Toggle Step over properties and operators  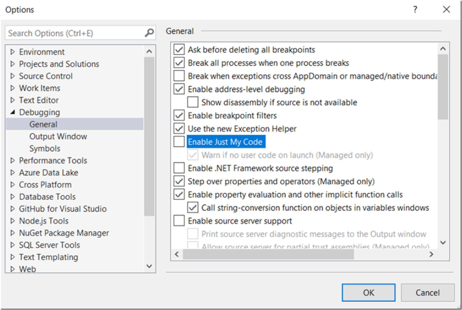coord(179,181)
